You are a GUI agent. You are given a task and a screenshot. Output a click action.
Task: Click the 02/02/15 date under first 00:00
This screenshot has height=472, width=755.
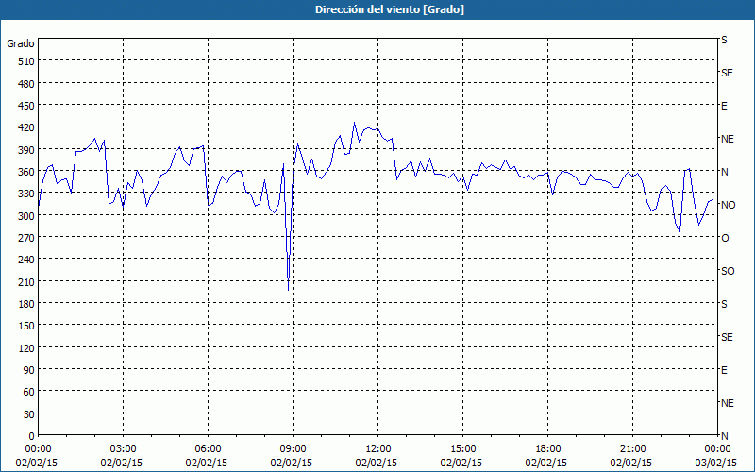point(36,463)
